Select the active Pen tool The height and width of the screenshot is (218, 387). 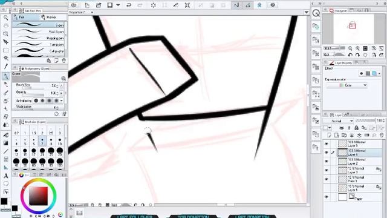point(5,76)
